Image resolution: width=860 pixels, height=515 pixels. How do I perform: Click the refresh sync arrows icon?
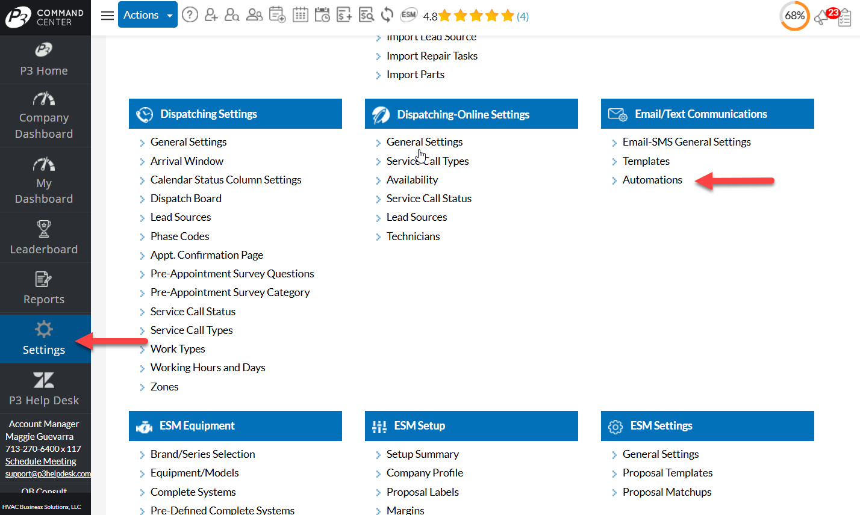(387, 15)
